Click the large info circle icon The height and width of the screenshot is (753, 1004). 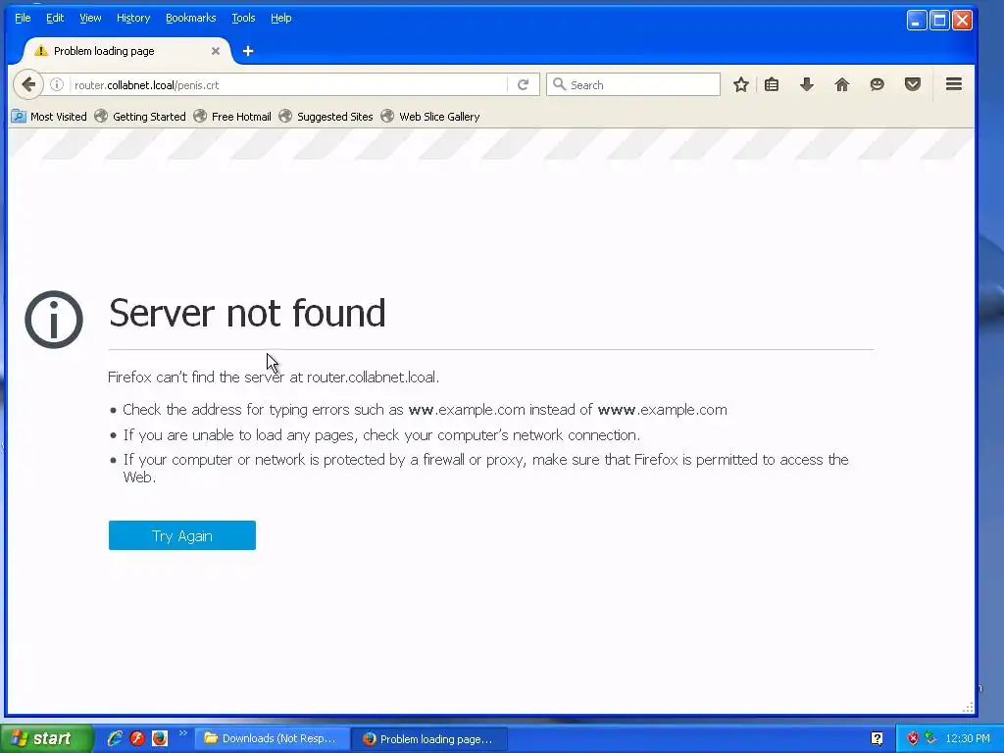click(54, 320)
